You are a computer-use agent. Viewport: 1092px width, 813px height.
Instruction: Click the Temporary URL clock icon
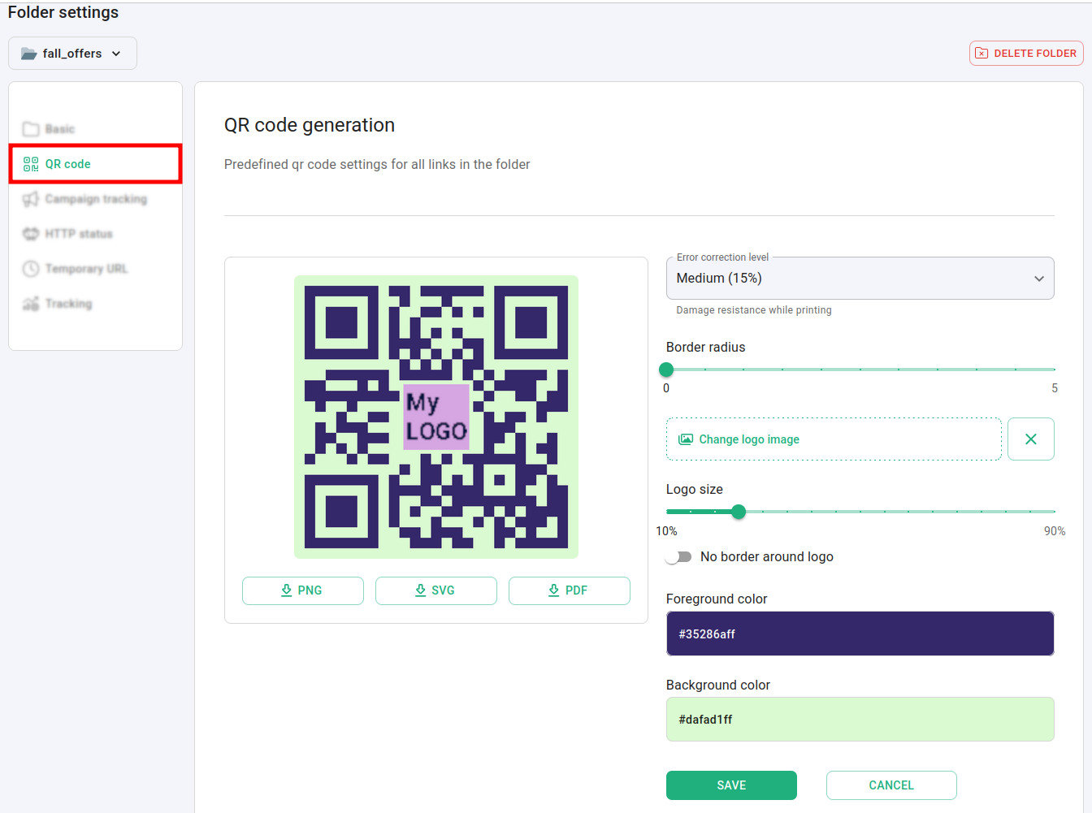tap(31, 269)
